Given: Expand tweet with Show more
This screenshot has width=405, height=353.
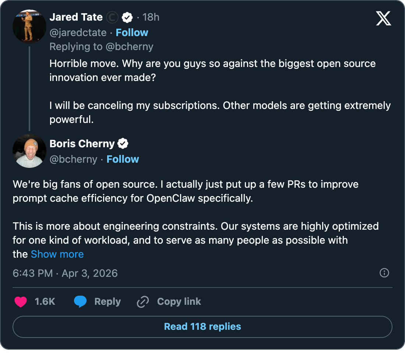Looking at the screenshot, I should 57,254.
